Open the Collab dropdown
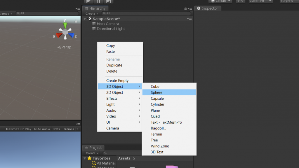The height and width of the screenshot is (168, 299). tap(220, 1)
